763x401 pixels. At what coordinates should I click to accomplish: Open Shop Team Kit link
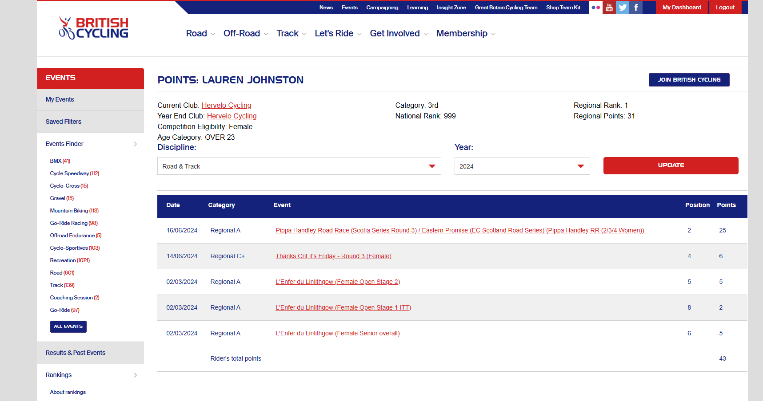tap(563, 8)
